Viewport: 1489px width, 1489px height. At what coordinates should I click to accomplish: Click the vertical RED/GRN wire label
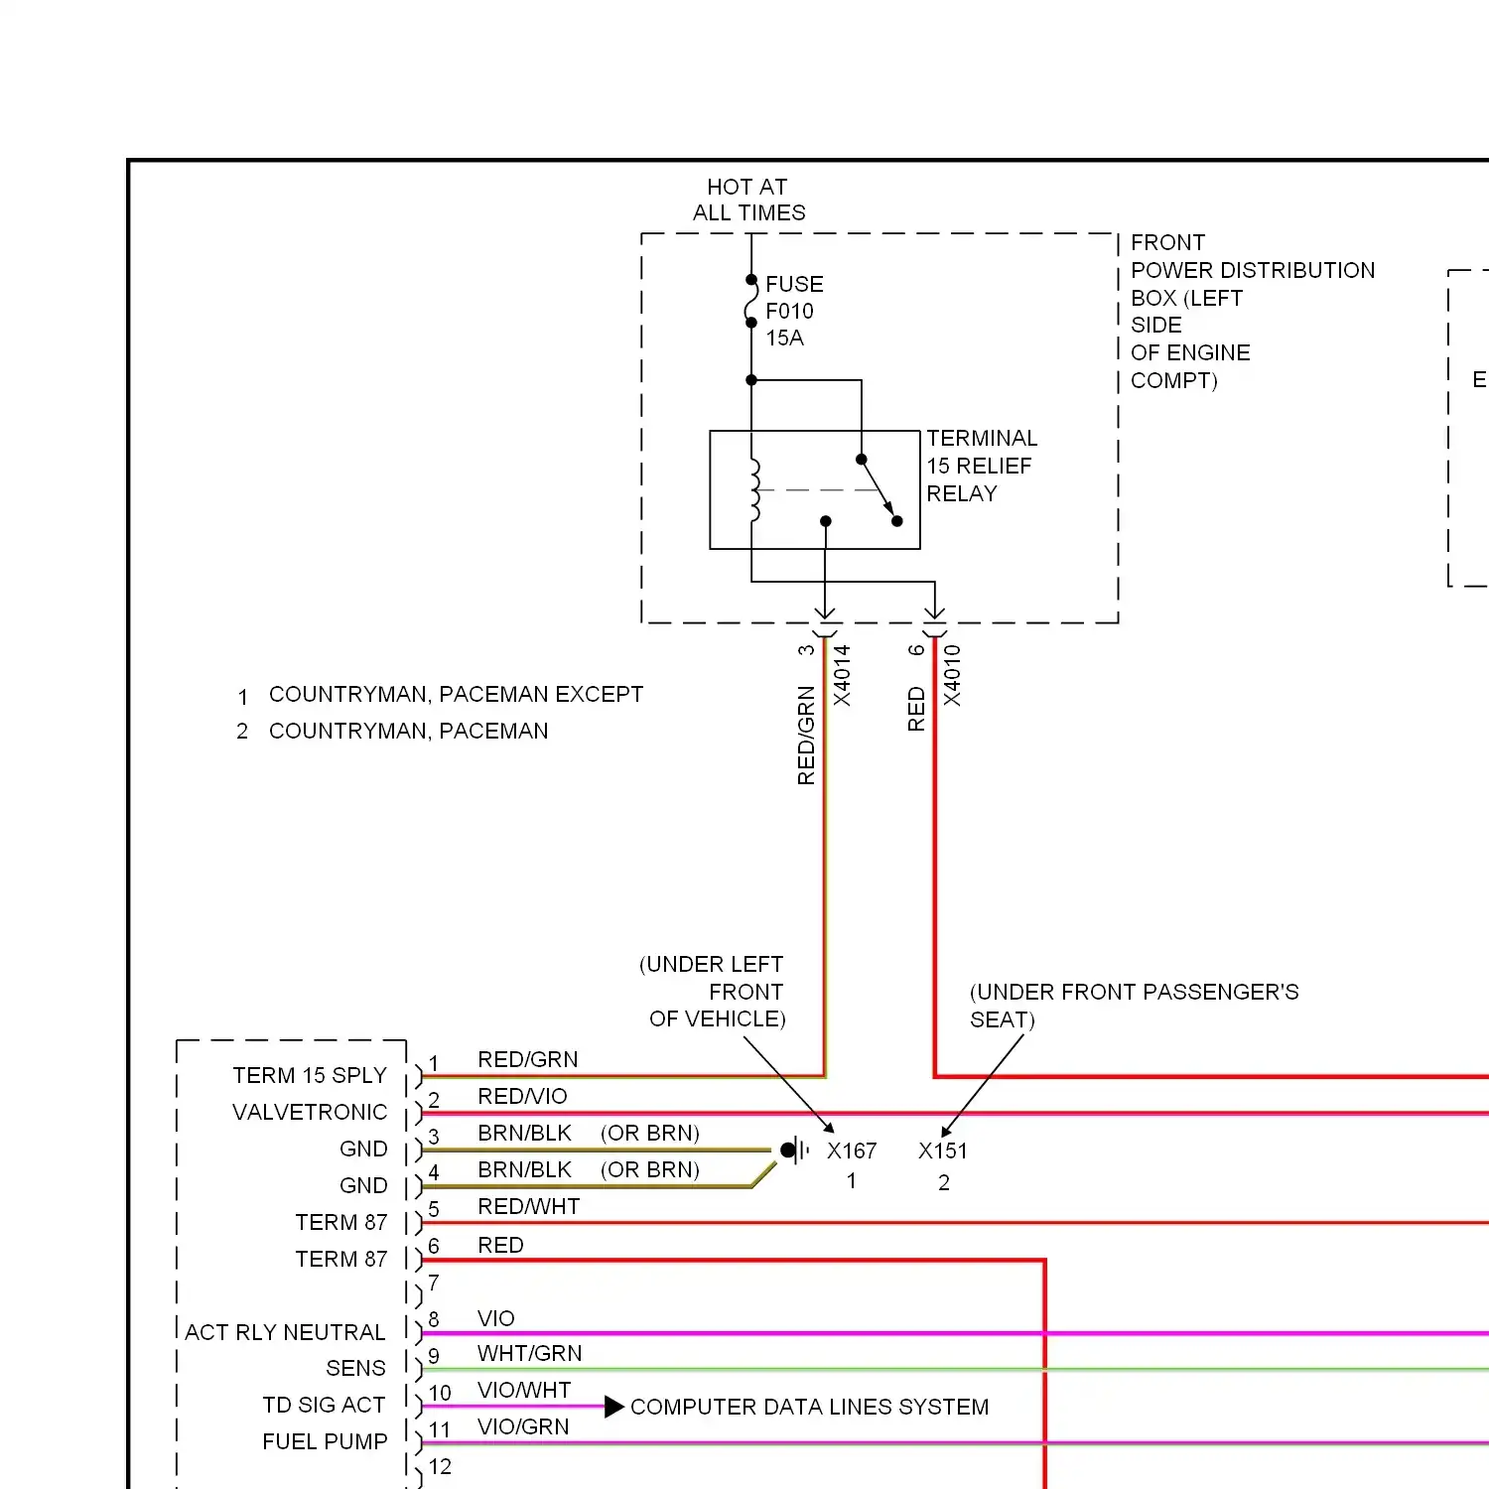[x=806, y=736]
